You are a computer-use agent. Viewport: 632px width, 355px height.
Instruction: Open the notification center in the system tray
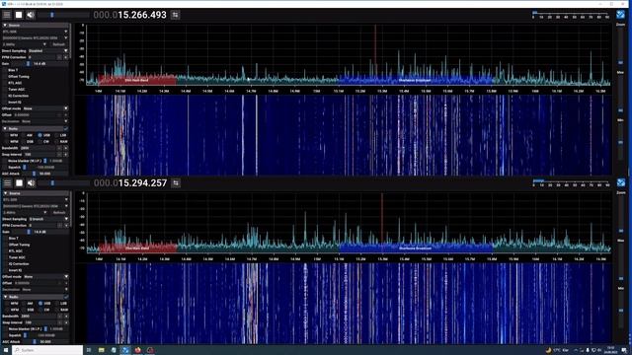(x=624, y=350)
